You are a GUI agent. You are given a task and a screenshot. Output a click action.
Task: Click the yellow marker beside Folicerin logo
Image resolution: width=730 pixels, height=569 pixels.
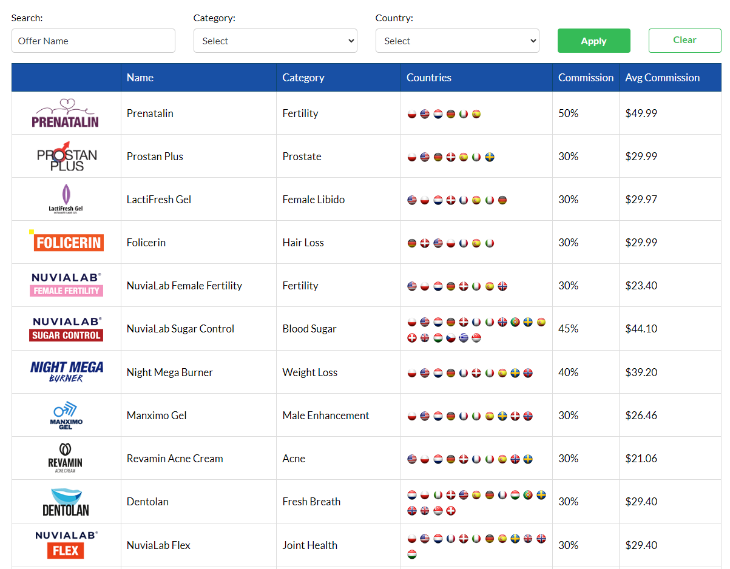coord(31,232)
